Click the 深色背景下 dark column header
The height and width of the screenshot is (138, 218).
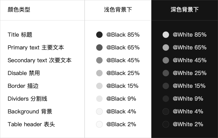(185, 10)
